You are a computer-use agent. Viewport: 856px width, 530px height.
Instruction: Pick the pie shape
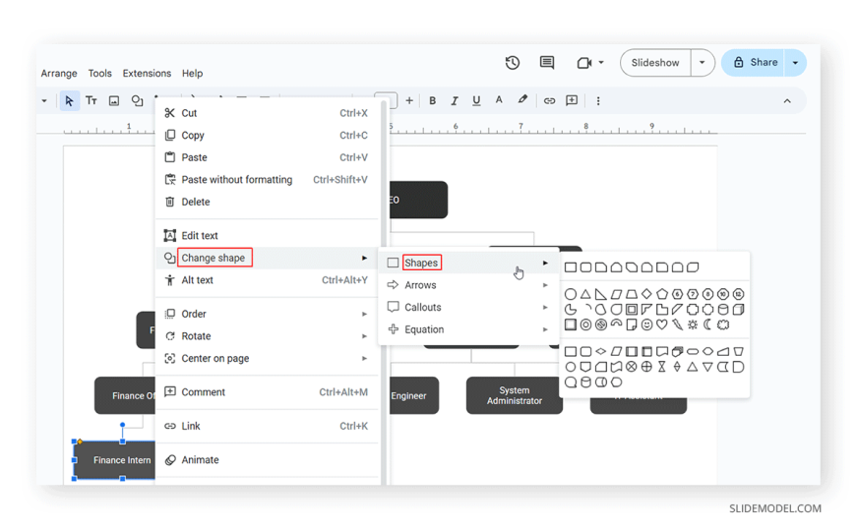(571, 310)
